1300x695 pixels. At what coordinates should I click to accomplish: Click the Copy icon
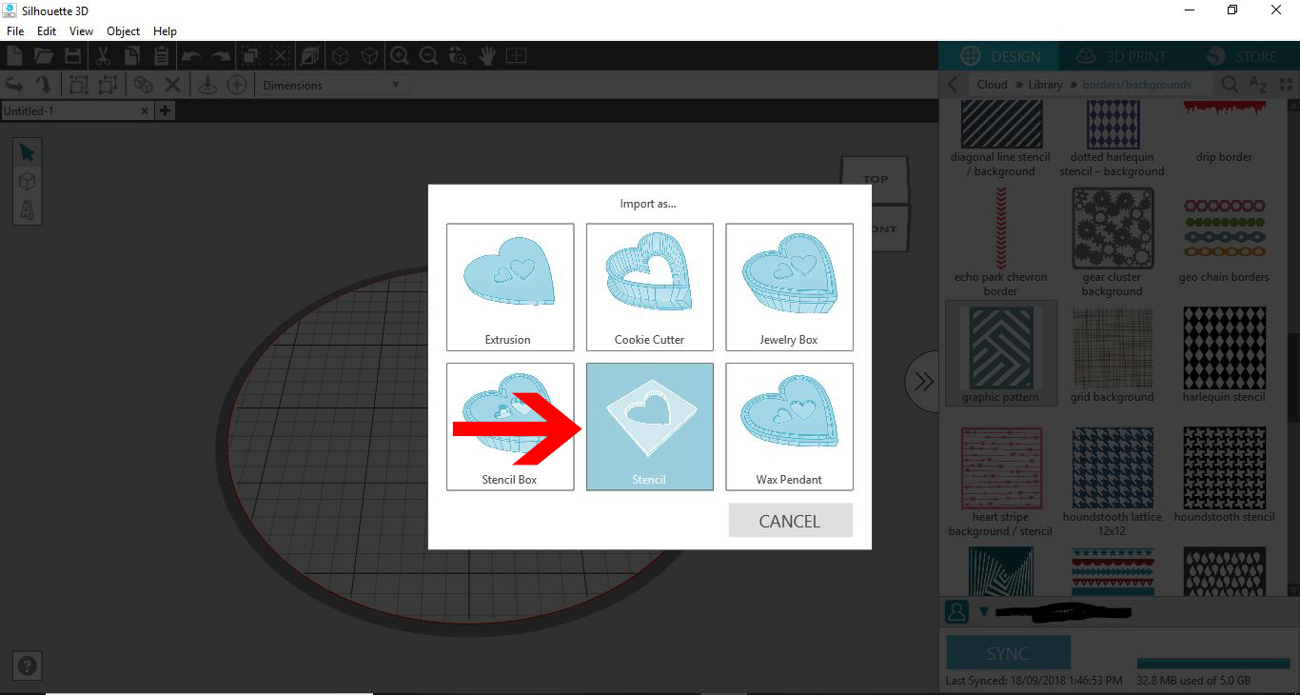point(131,56)
